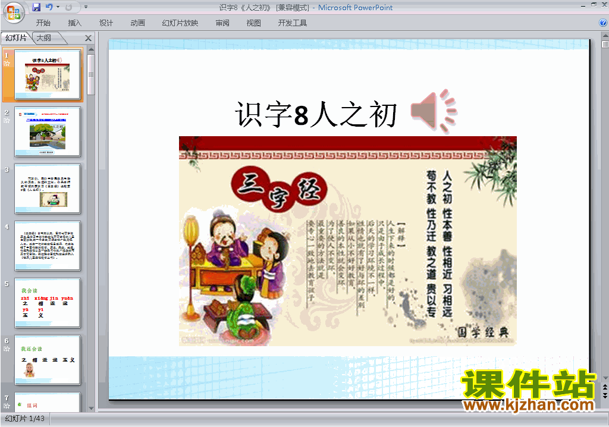The height and width of the screenshot is (427, 609).
Task: Switch to the 幻灯片 pane tab
Action: [x=15, y=37]
